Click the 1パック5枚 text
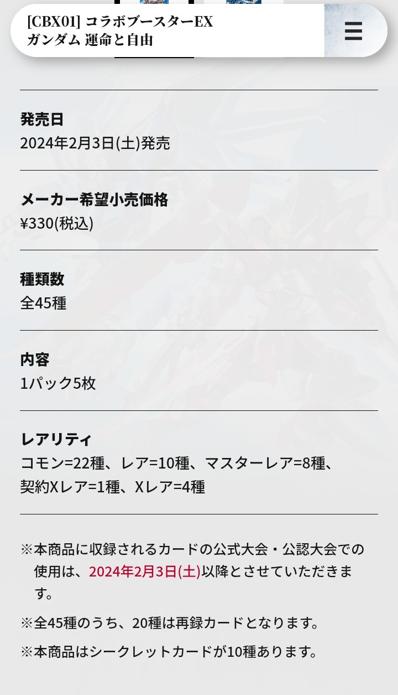The height and width of the screenshot is (695, 398). [58, 383]
